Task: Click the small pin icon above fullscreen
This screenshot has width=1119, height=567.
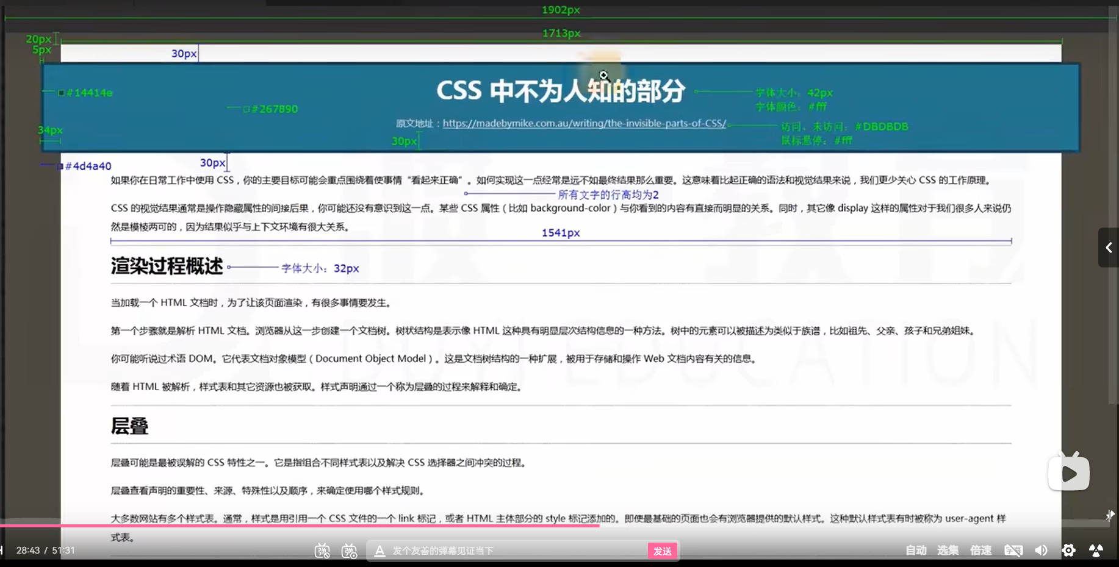Action: click(x=1110, y=516)
